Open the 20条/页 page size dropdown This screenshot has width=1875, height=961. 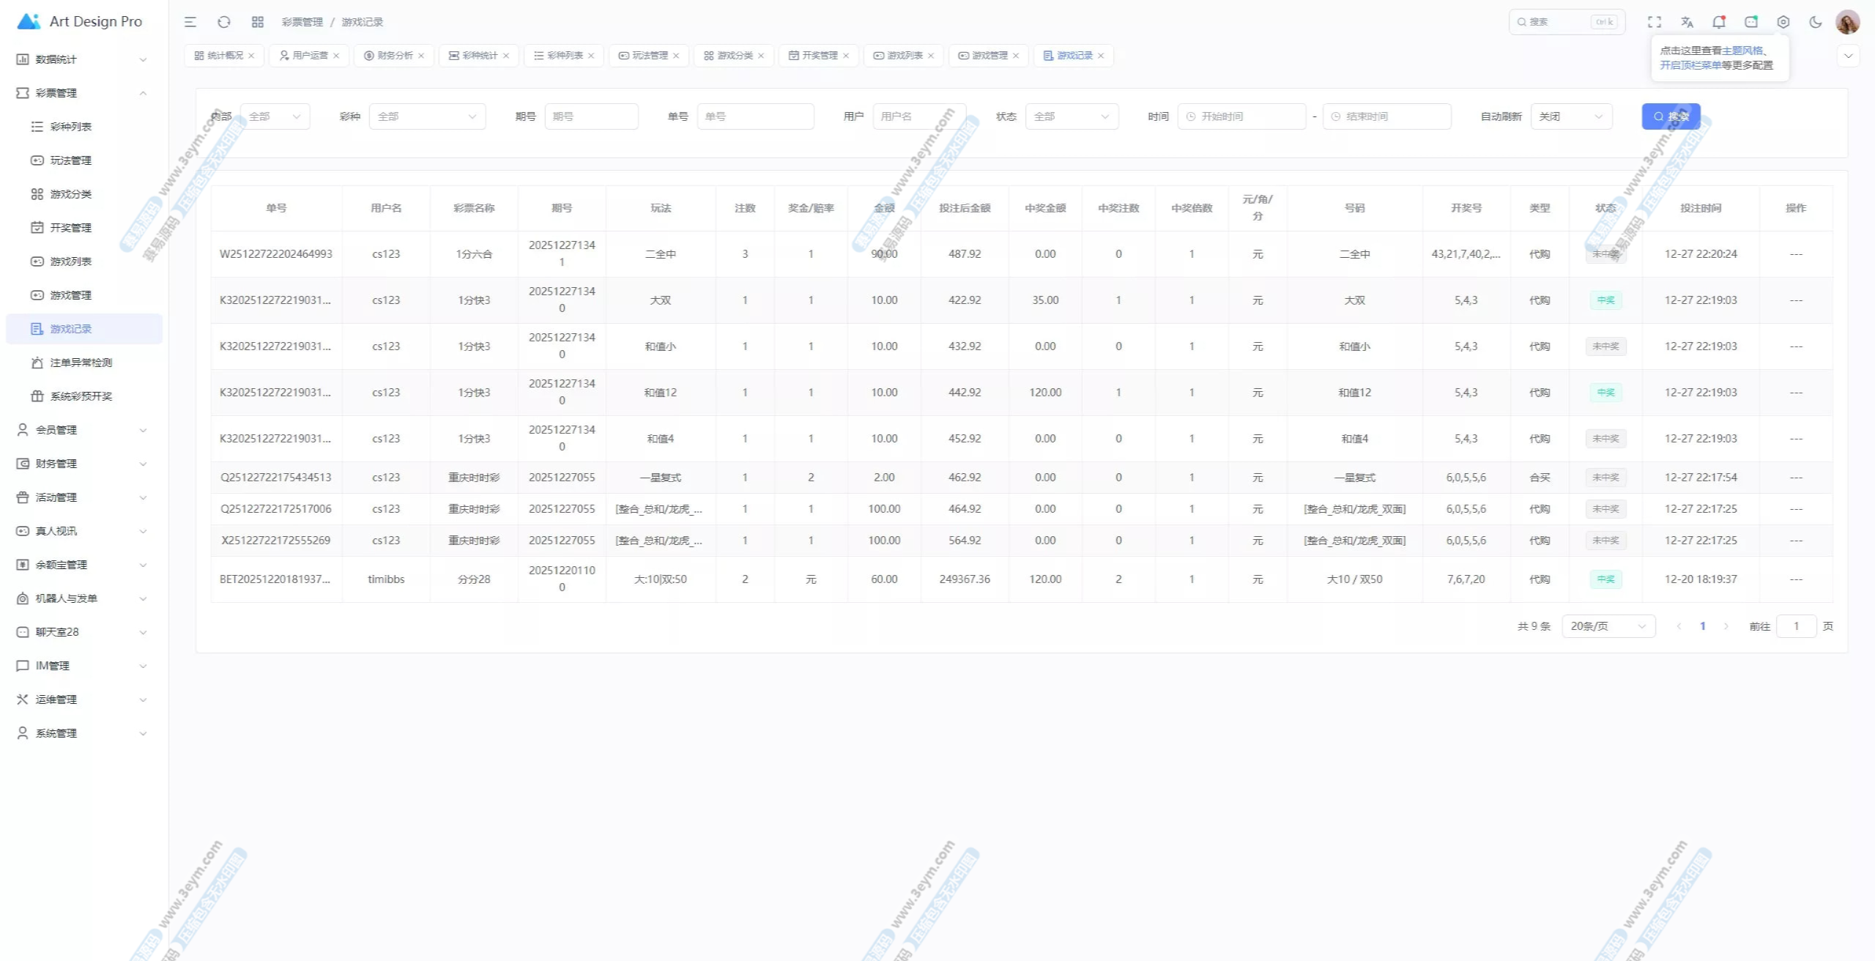pos(1608,626)
